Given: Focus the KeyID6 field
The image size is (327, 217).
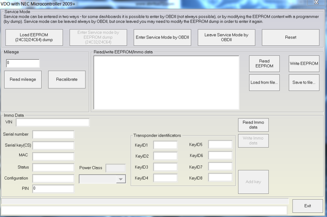Looking at the screenshot, I should click(220, 155).
